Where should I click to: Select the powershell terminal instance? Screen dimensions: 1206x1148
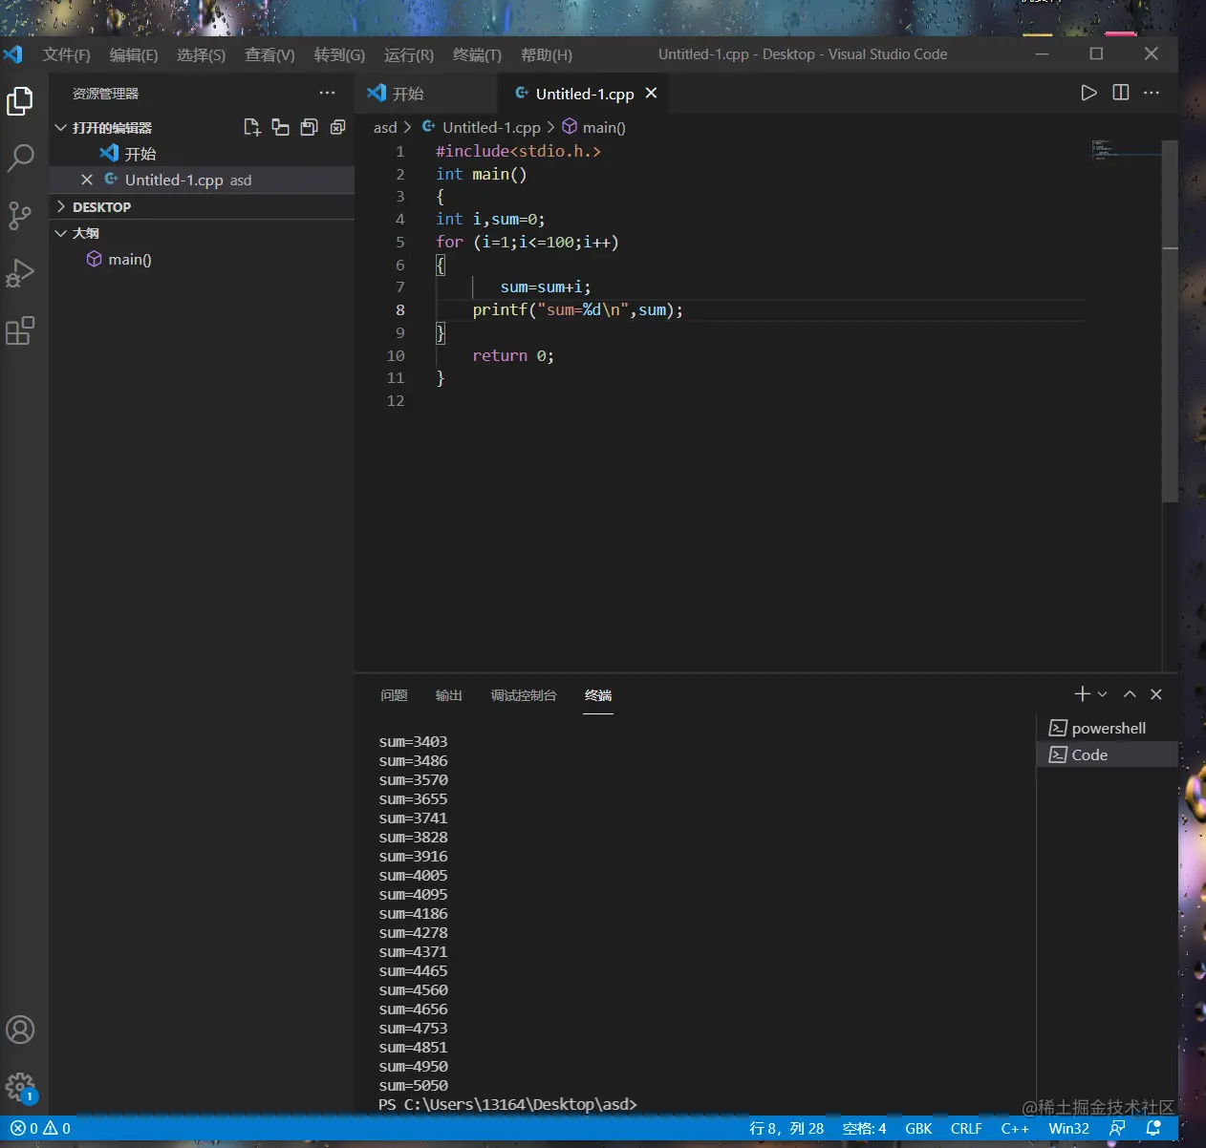coord(1108,728)
